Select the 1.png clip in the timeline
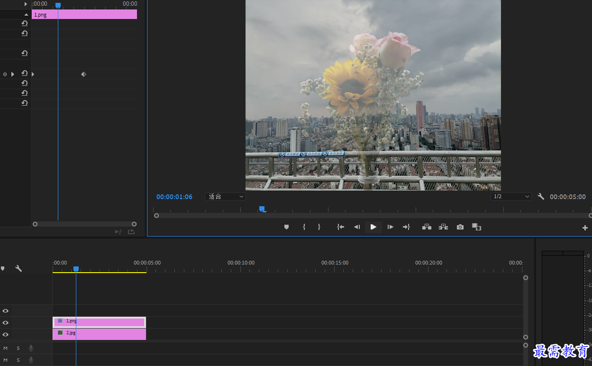 point(99,322)
